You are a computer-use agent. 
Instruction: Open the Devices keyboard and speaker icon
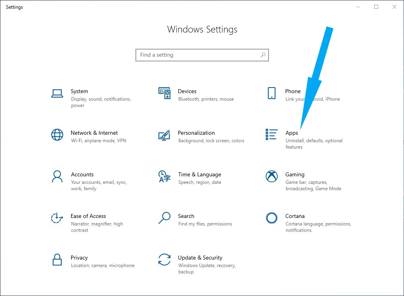[x=164, y=93]
